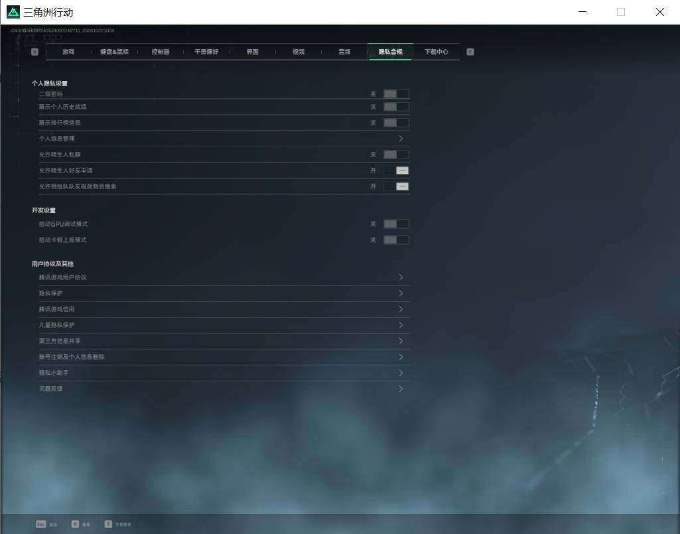Click the next-tab key icon right of 下载中心
Screen dimensions: 680x534
[470, 52]
